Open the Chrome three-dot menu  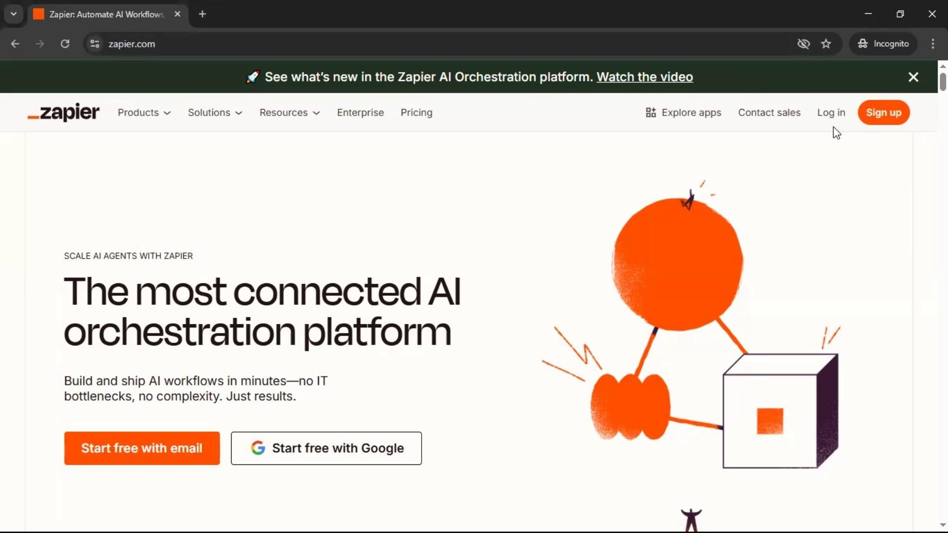(933, 44)
